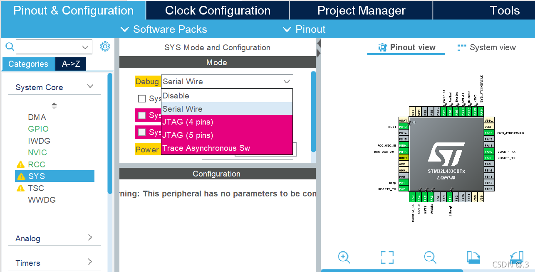Screen dimensions: 535x272
Task: Choose Disable in Debug dropdown
Action: [227, 96]
